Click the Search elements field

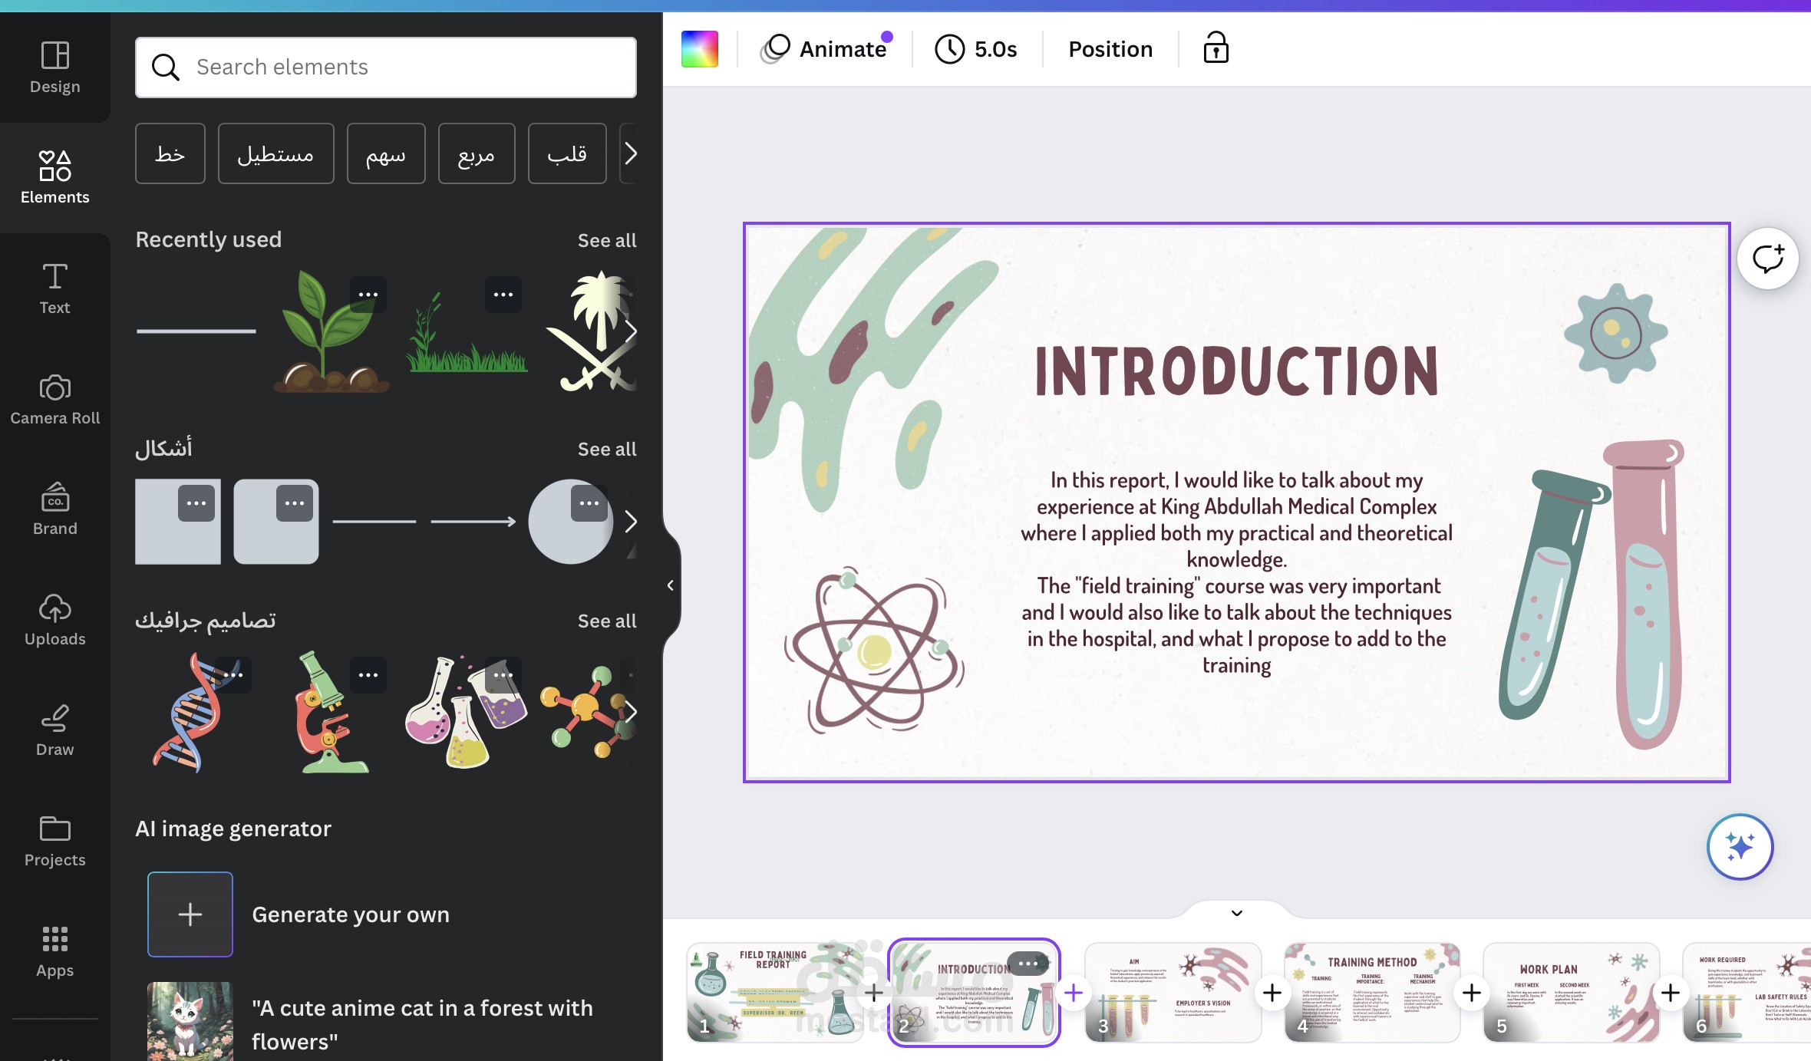[386, 68]
